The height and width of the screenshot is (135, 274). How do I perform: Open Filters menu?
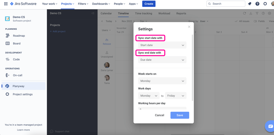coord(83,4)
